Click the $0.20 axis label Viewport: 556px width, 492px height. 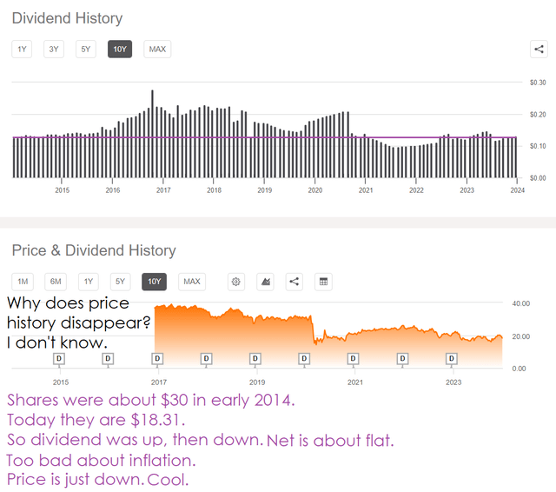(538, 115)
